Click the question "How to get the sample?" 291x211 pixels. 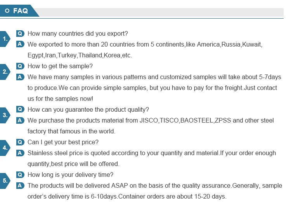click(60, 66)
